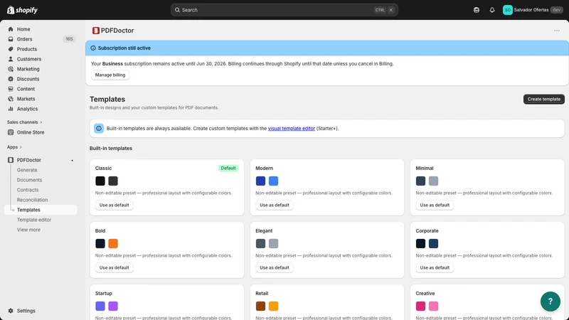Click the Create template button
The height and width of the screenshot is (320, 569).
click(x=543, y=99)
